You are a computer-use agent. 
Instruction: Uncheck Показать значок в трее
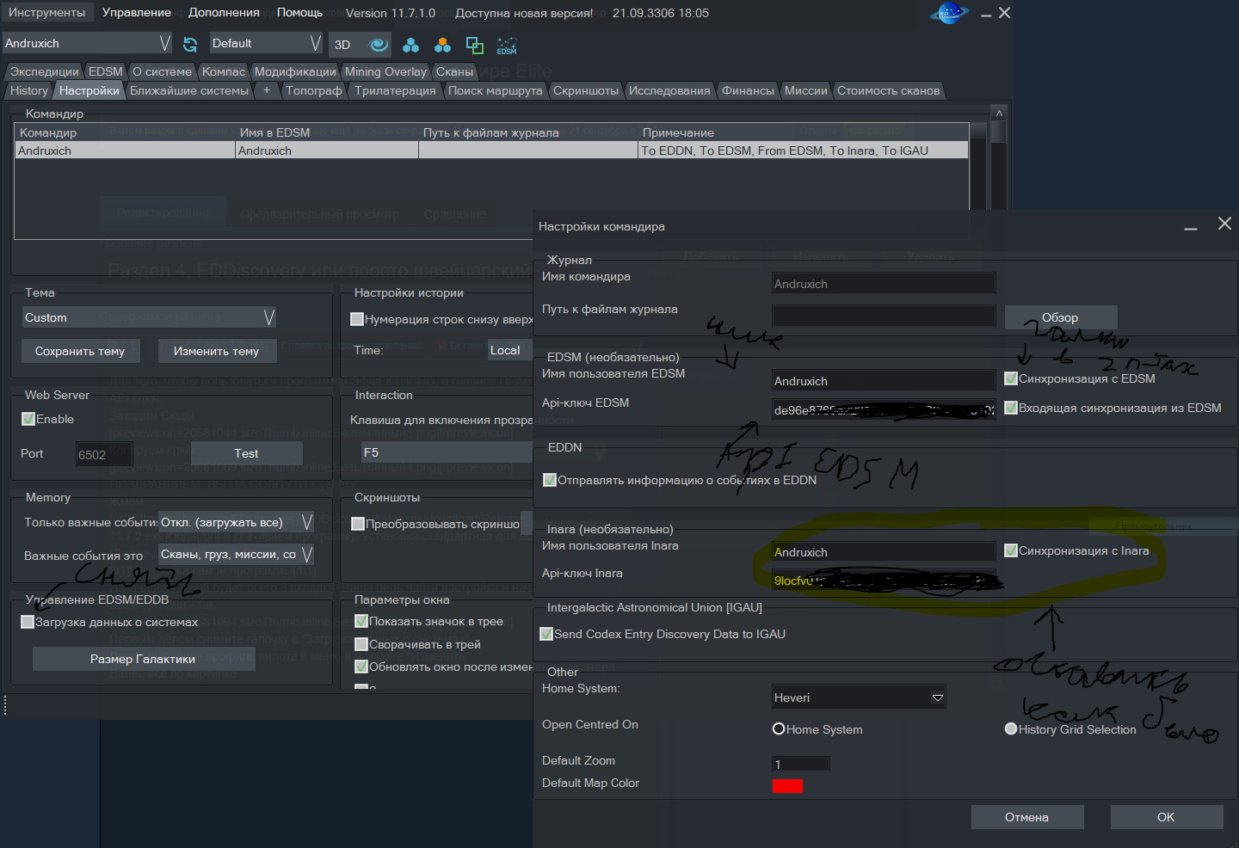[x=361, y=621]
